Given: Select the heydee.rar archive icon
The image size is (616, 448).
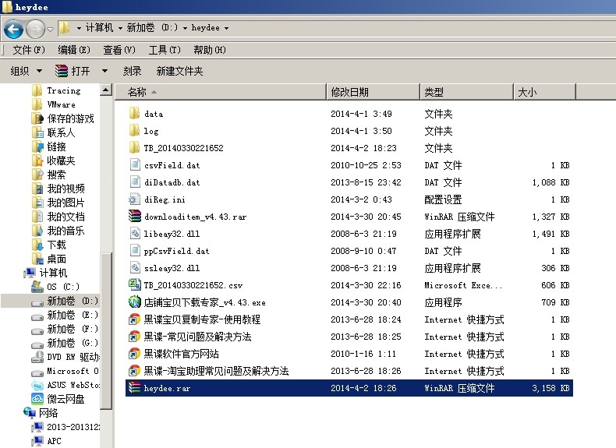Looking at the screenshot, I should coord(135,388).
